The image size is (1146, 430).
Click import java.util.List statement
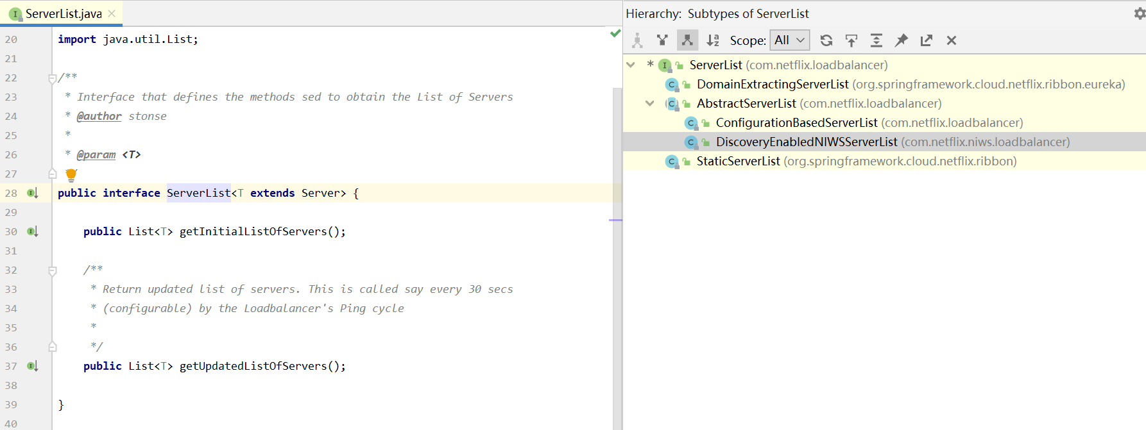tap(128, 39)
